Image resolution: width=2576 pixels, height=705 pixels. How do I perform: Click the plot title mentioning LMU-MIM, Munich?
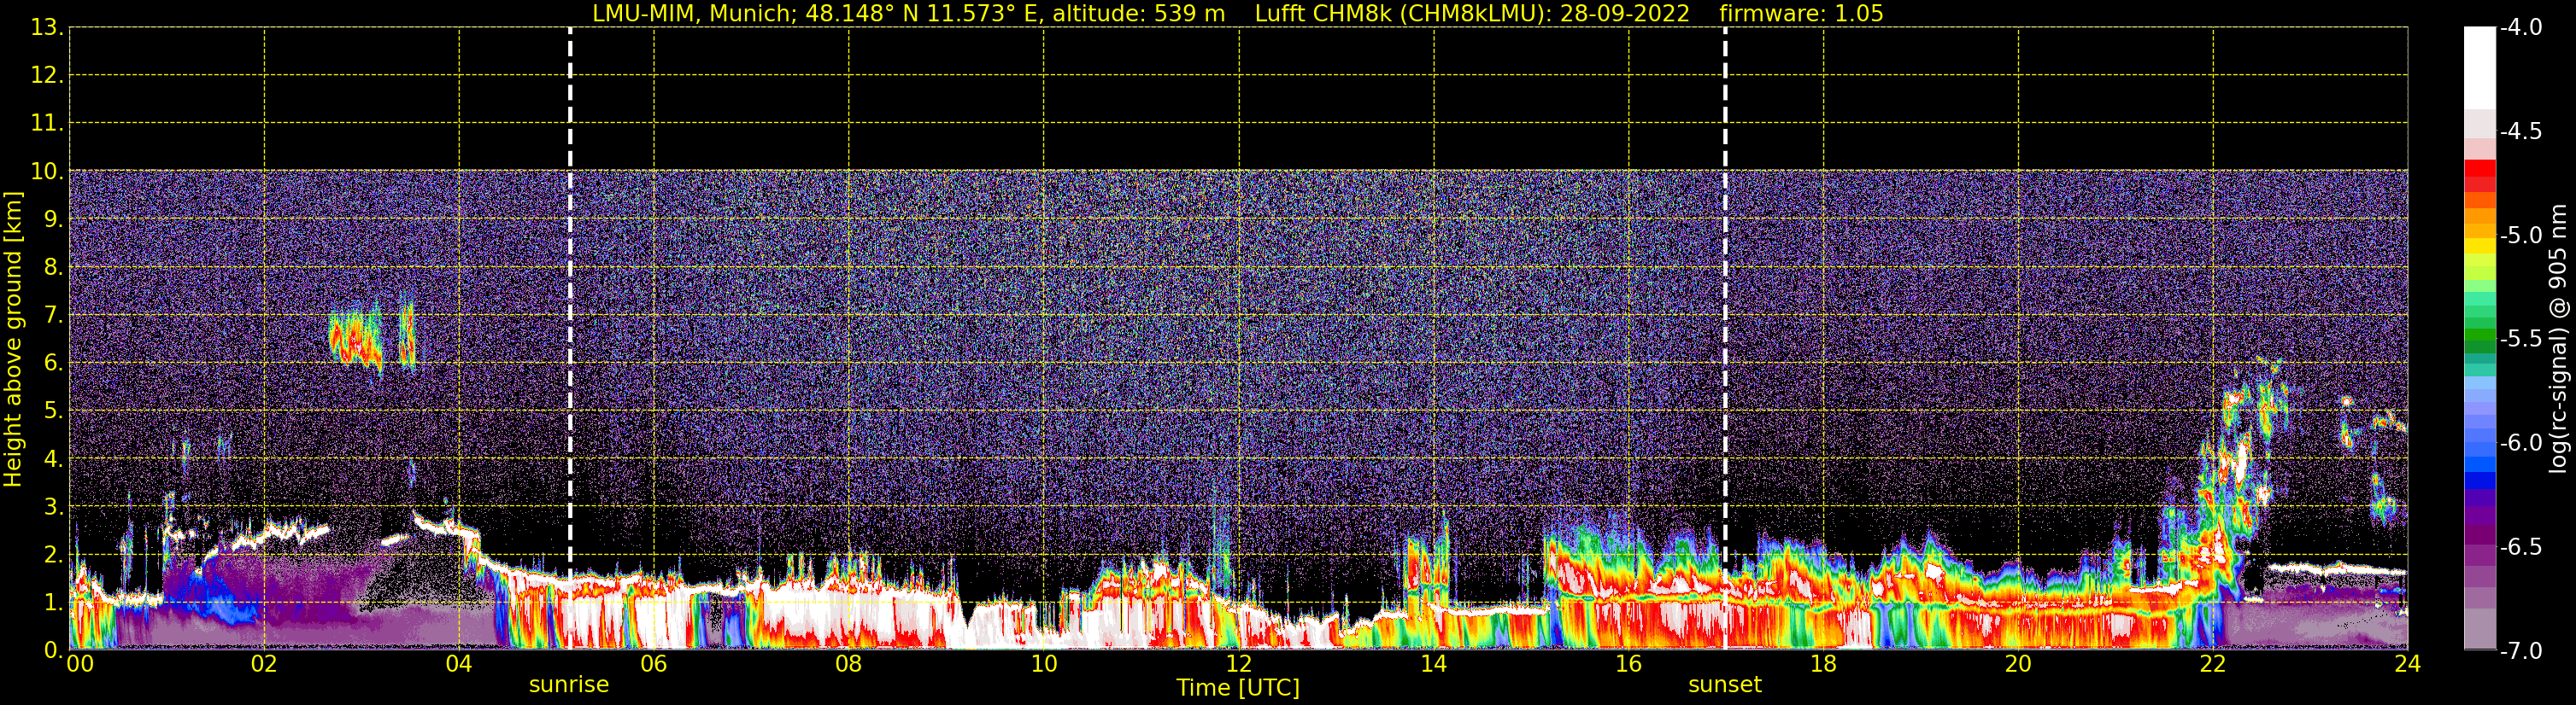tap(908, 14)
